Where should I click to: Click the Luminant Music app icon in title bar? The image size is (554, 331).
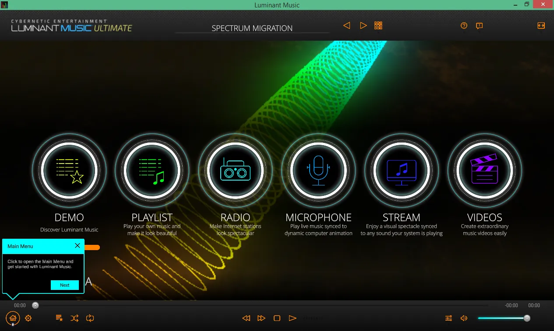click(5, 5)
